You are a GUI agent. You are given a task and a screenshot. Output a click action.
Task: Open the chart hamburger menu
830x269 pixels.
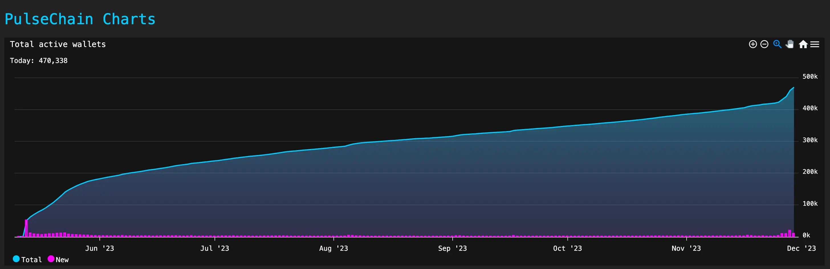point(815,44)
